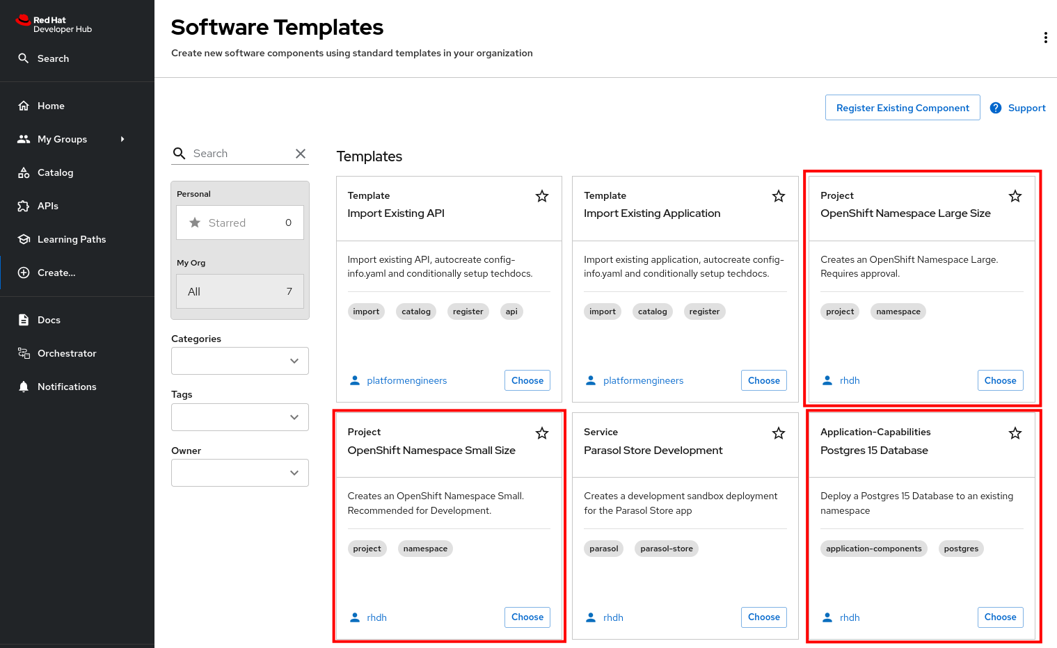Open rhdh owner on Namespace Small Size card
Viewport: 1057px width, 648px height.
click(x=376, y=617)
